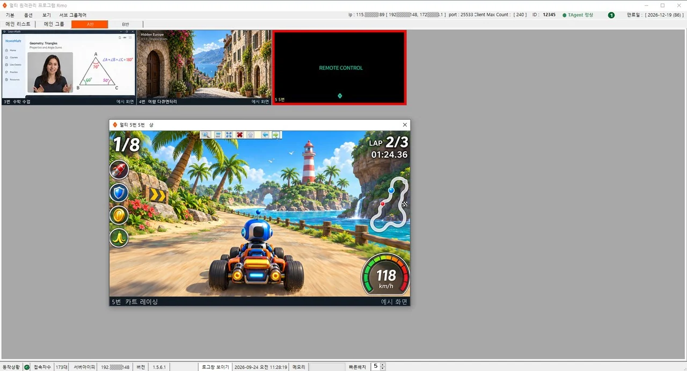Screen dimensions: 687x371
Task: Click the banana item icon
Action: pos(119,238)
